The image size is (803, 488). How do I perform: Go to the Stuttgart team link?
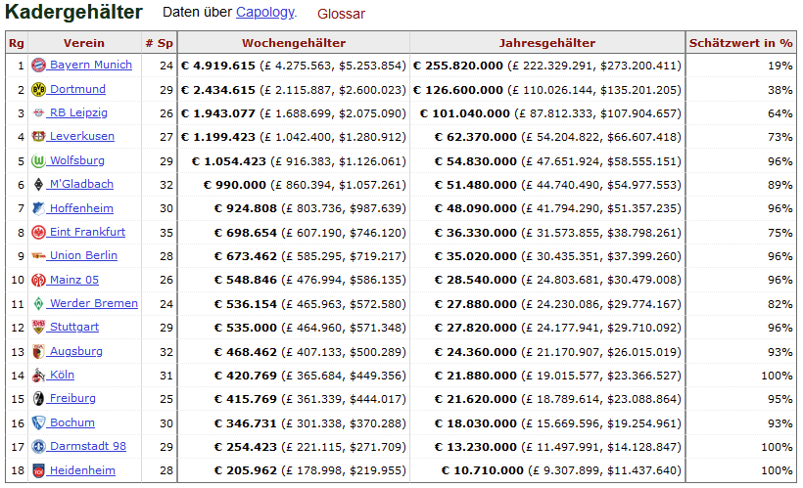[x=74, y=327]
